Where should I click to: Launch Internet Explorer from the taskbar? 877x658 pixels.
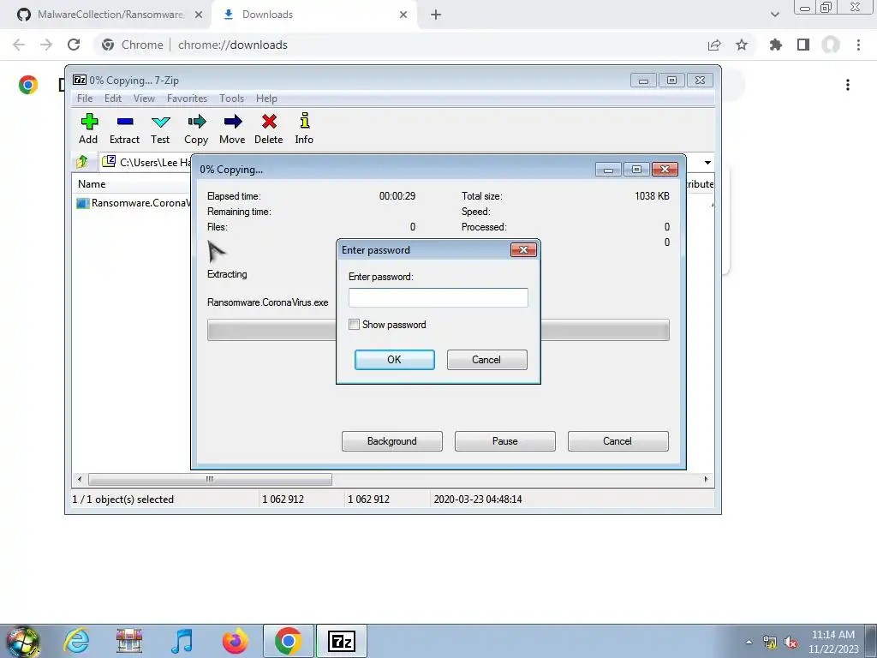click(x=76, y=641)
